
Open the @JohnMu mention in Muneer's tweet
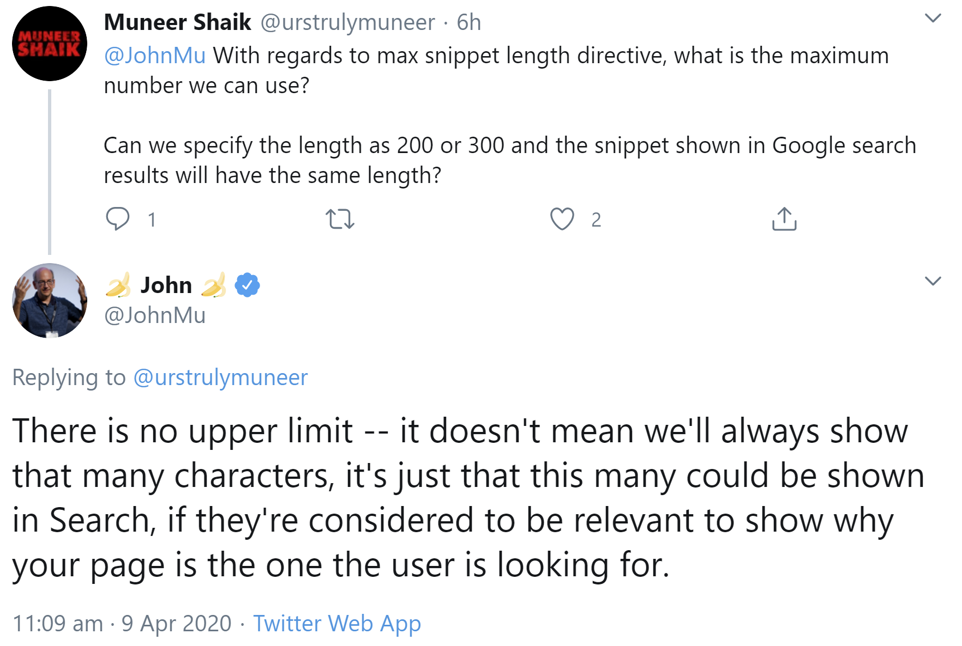[155, 56]
